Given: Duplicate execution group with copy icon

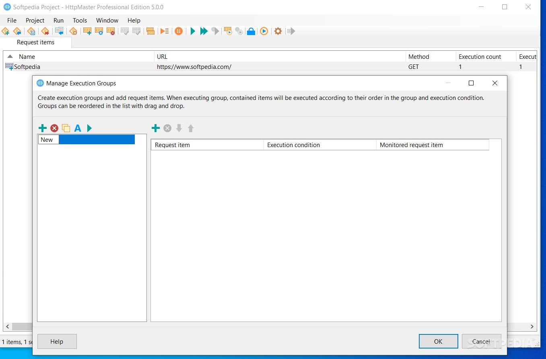Looking at the screenshot, I should point(66,128).
